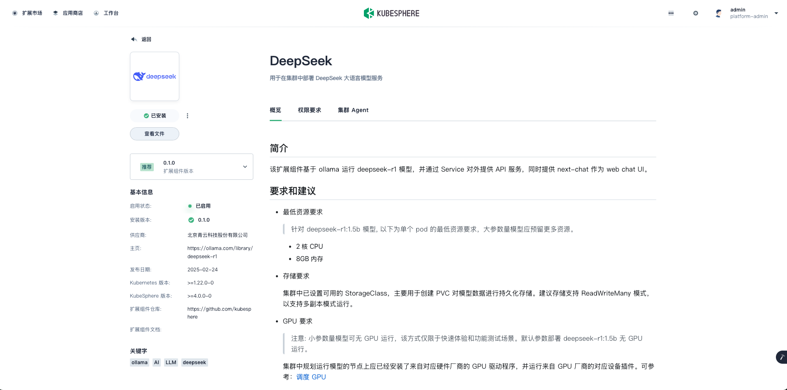This screenshot has height=390, width=787.
Task: Expand the admin account dropdown arrow
Action: pyautogui.click(x=776, y=13)
